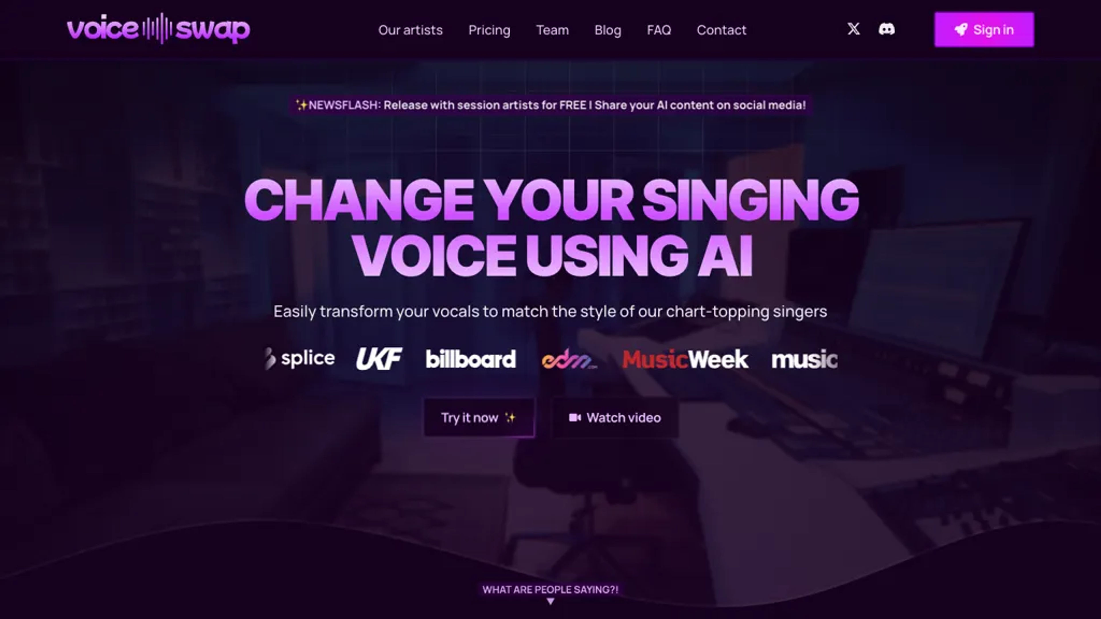Select the Team navigation tab
This screenshot has width=1101, height=619.
552,30
